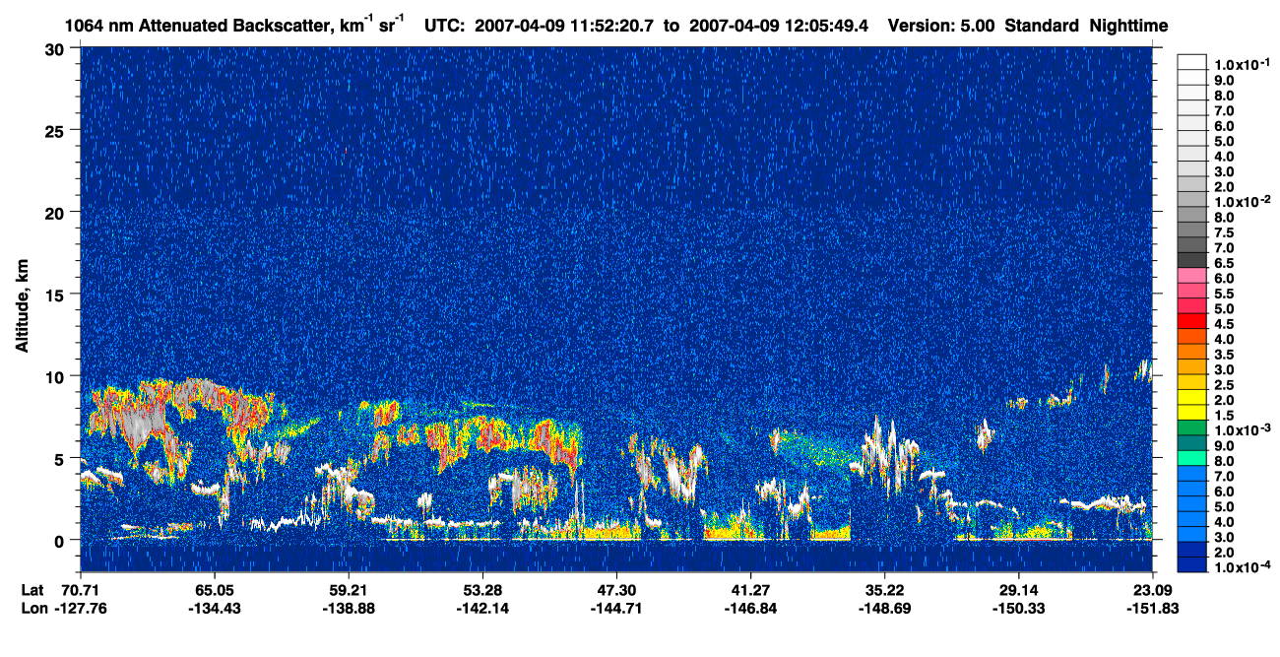Image resolution: width=1280 pixels, height=657 pixels.
Task: Click the colorbar label "5.5"
Action: (x=1224, y=295)
